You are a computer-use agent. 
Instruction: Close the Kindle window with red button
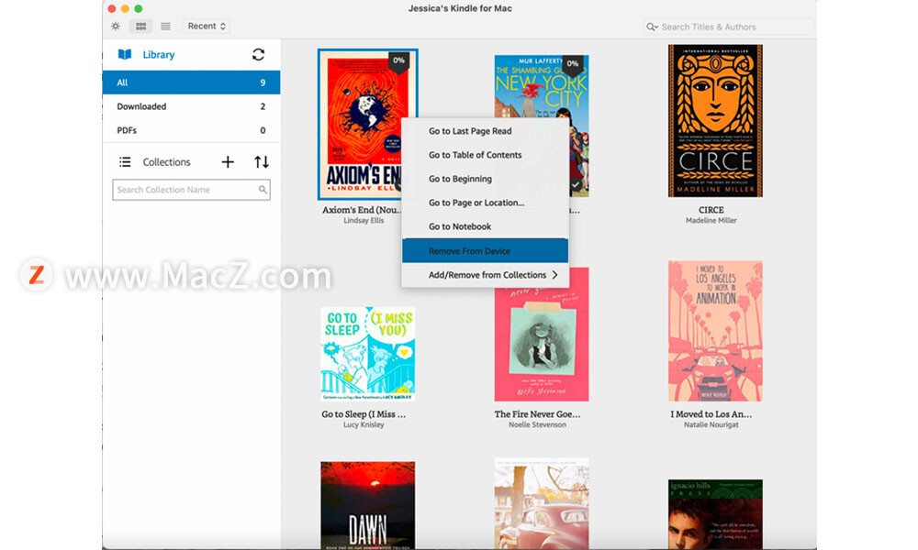point(112,9)
